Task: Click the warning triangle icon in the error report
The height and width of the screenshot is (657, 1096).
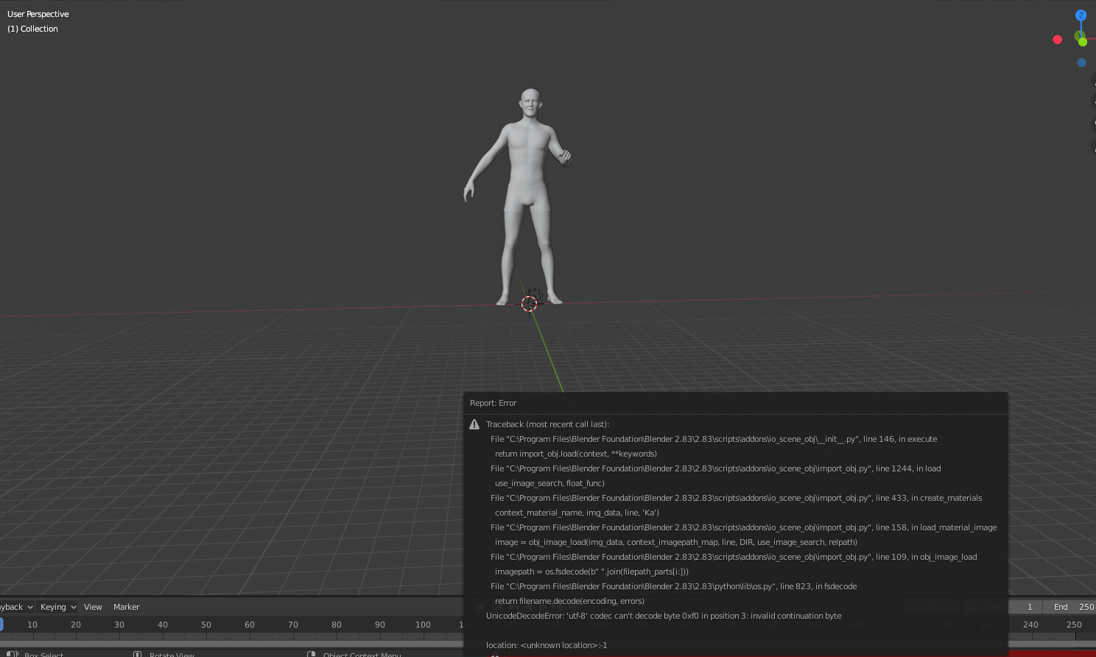Action: [474, 425]
